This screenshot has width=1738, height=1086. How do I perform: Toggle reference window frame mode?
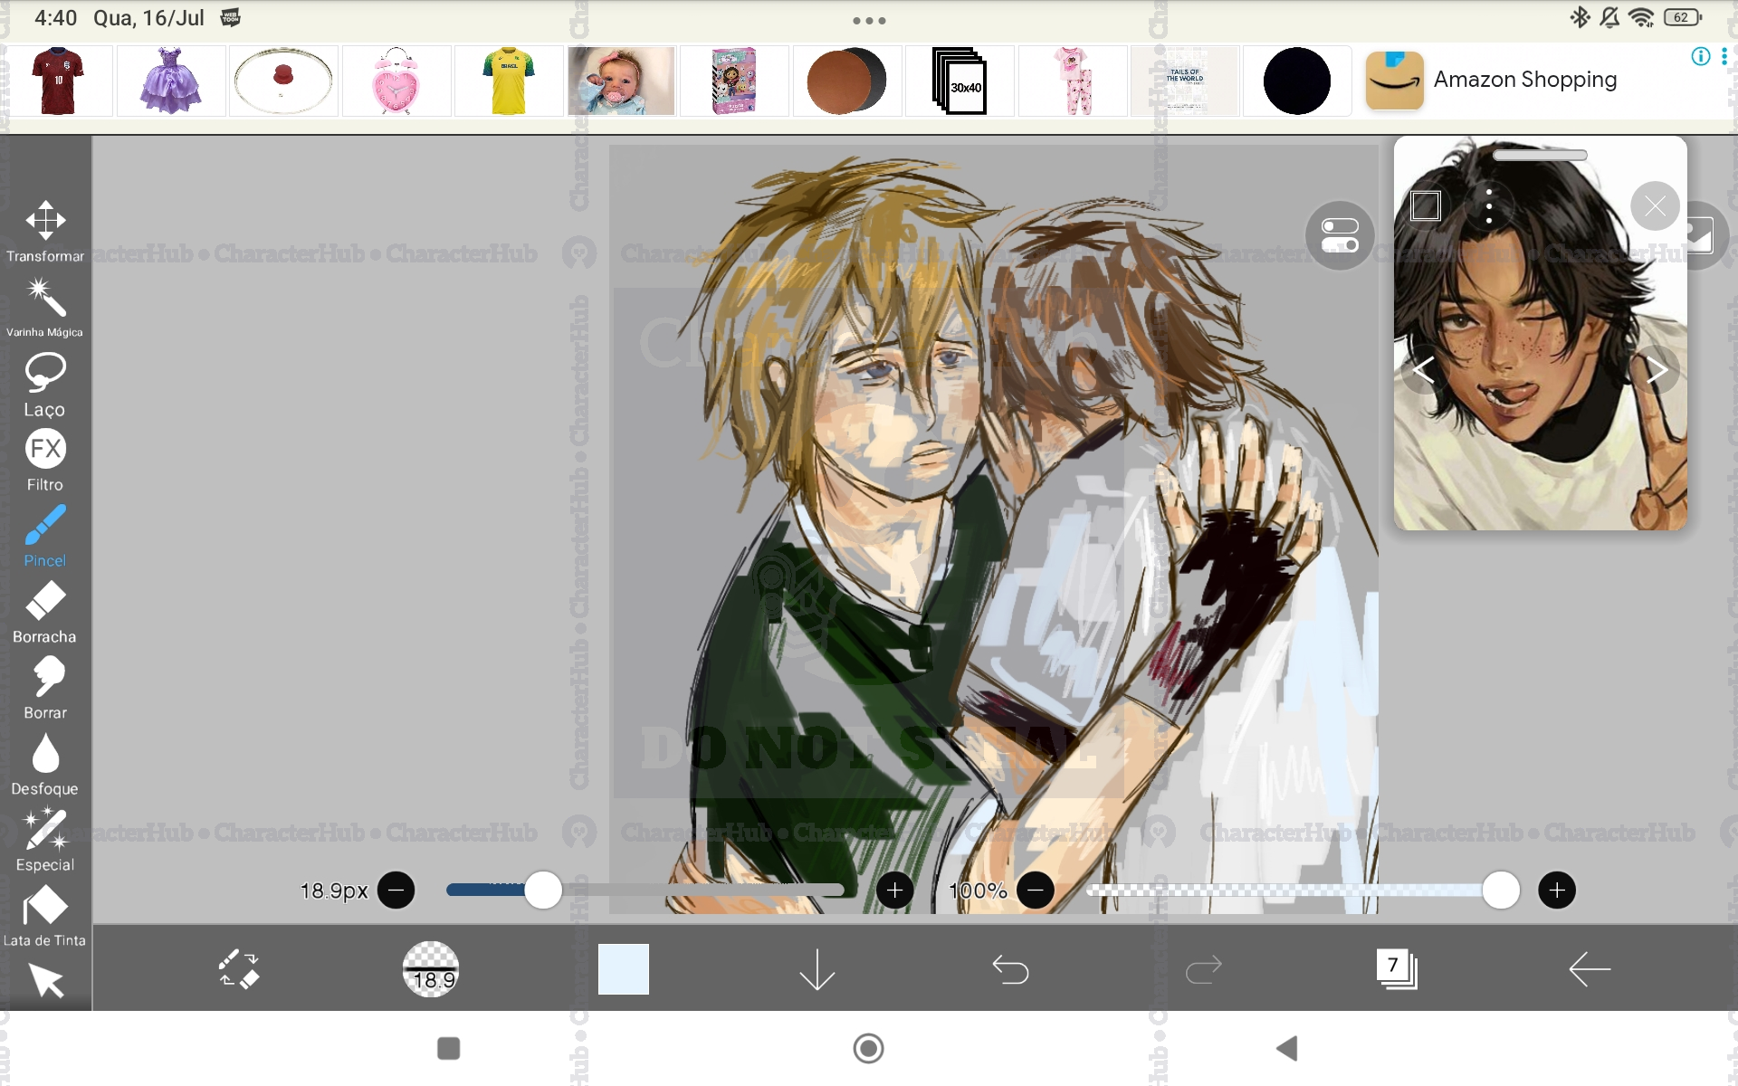click(x=1426, y=206)
